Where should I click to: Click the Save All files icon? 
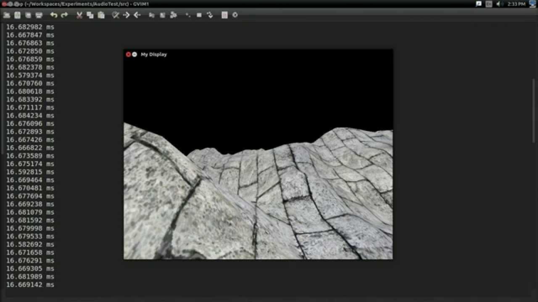coord(28,15)
